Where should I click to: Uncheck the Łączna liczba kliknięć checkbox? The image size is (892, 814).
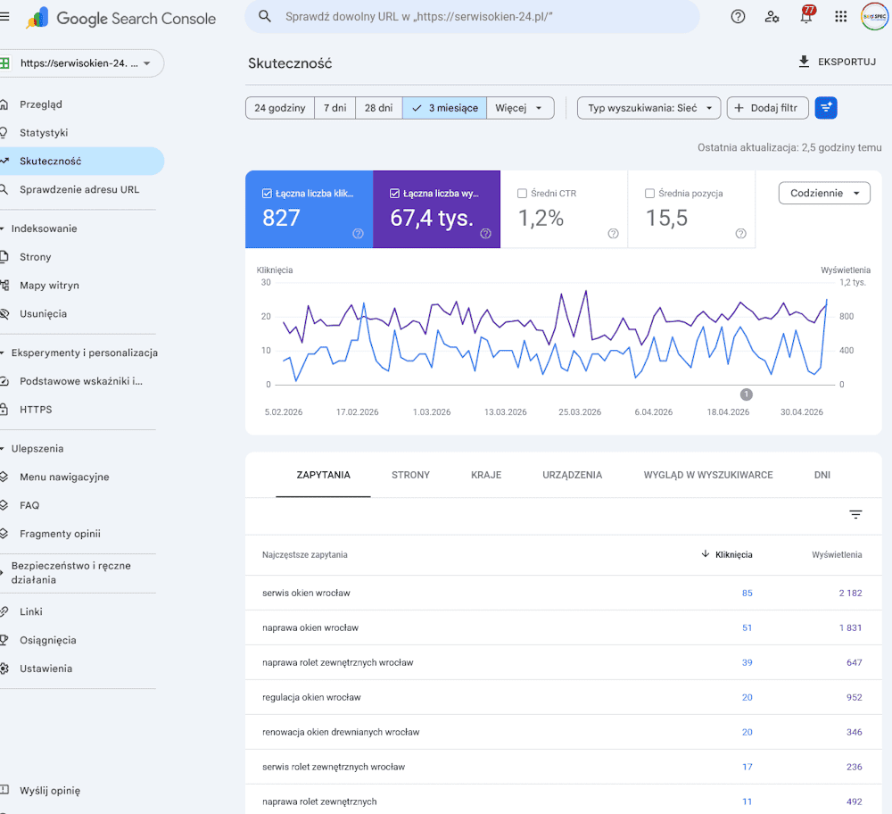[267, 194]
